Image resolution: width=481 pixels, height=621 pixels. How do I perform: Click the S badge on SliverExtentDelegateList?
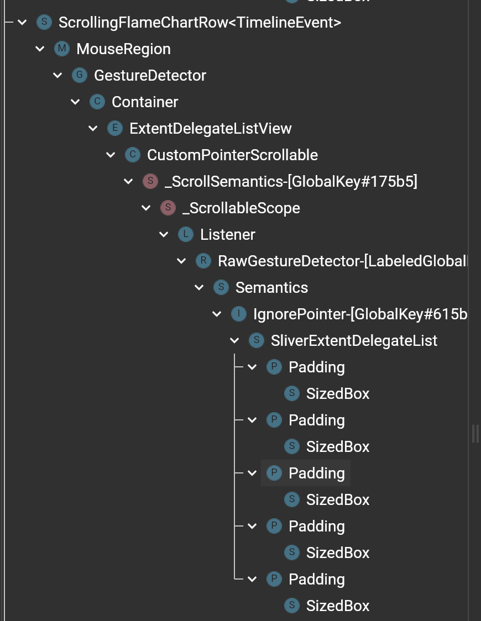pyautogui.click(x=257, y=340)
